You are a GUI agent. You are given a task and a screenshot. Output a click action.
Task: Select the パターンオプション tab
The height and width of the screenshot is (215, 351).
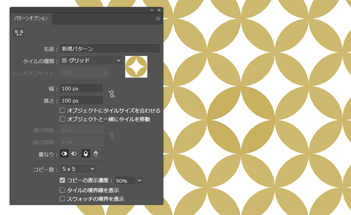(x=31, y=18)
